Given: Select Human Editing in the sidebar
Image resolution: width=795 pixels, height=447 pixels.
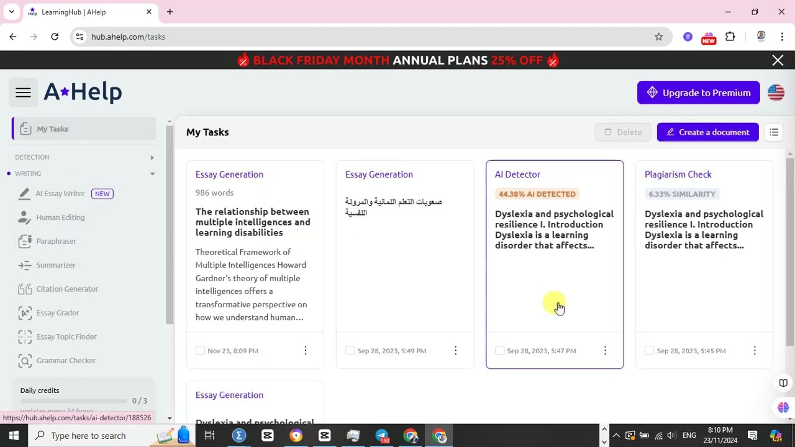Looking at the screenshot, I should (x=60, y=217).
